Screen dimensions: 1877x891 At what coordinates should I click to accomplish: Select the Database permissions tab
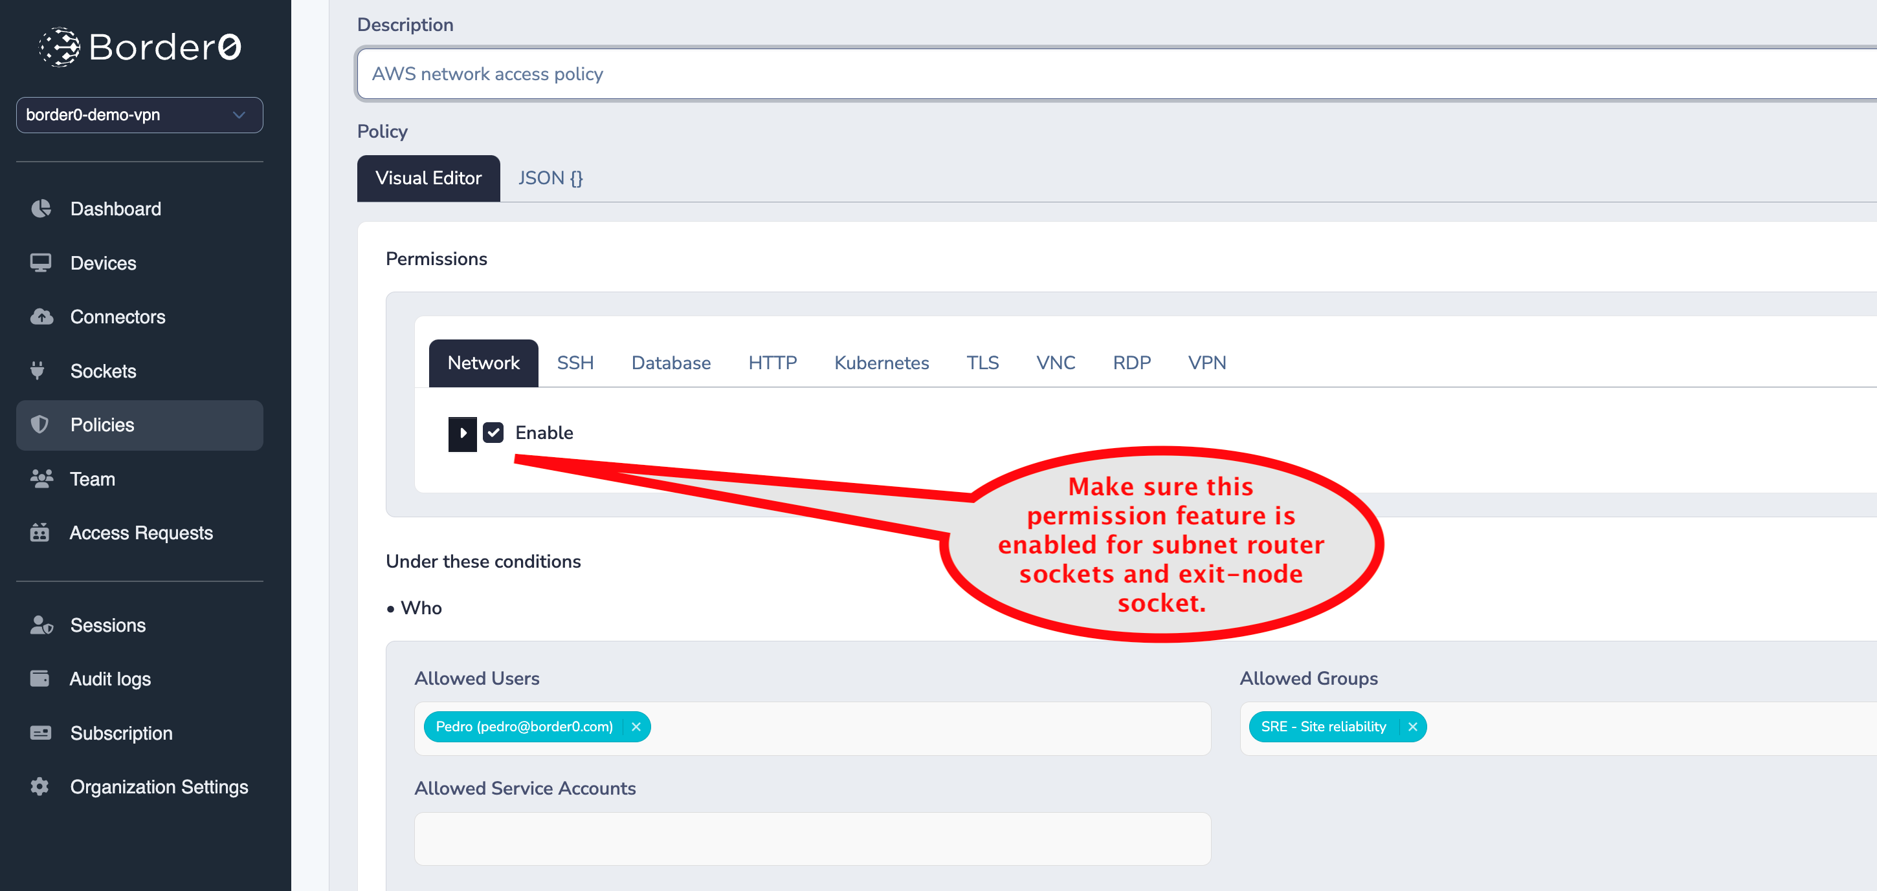(x=671, y=363)
